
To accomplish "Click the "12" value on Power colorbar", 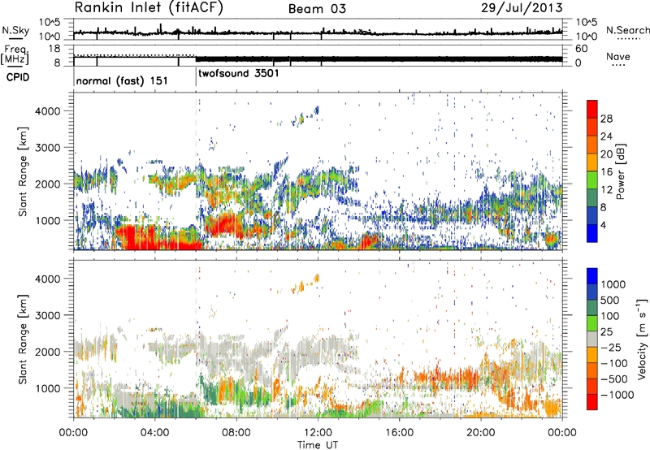I will [x=606, y=190].
